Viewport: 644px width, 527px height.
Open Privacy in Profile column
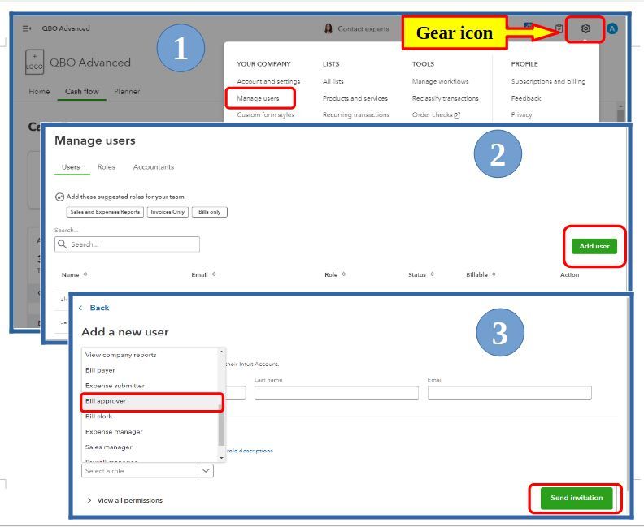[x=521, y=114]
